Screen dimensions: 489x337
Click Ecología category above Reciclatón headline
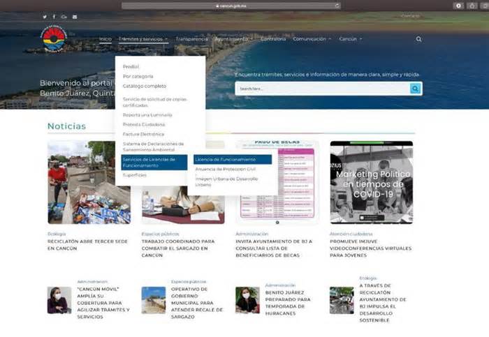(x=57, y=234)
